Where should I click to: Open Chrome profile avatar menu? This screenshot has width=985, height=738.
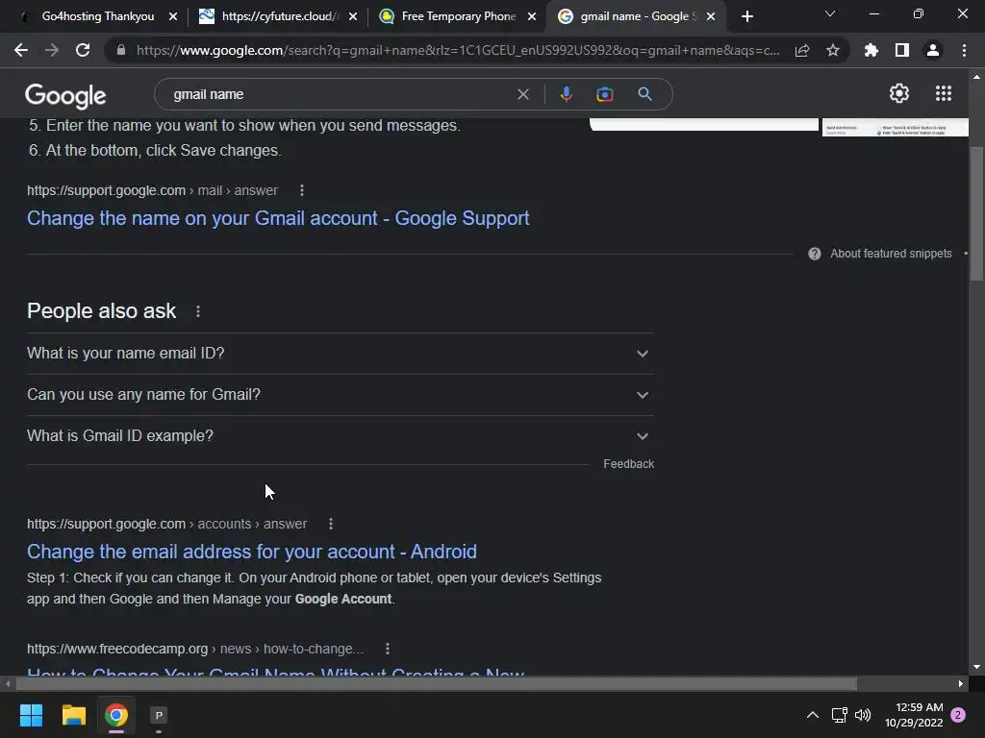click(933, 50)
